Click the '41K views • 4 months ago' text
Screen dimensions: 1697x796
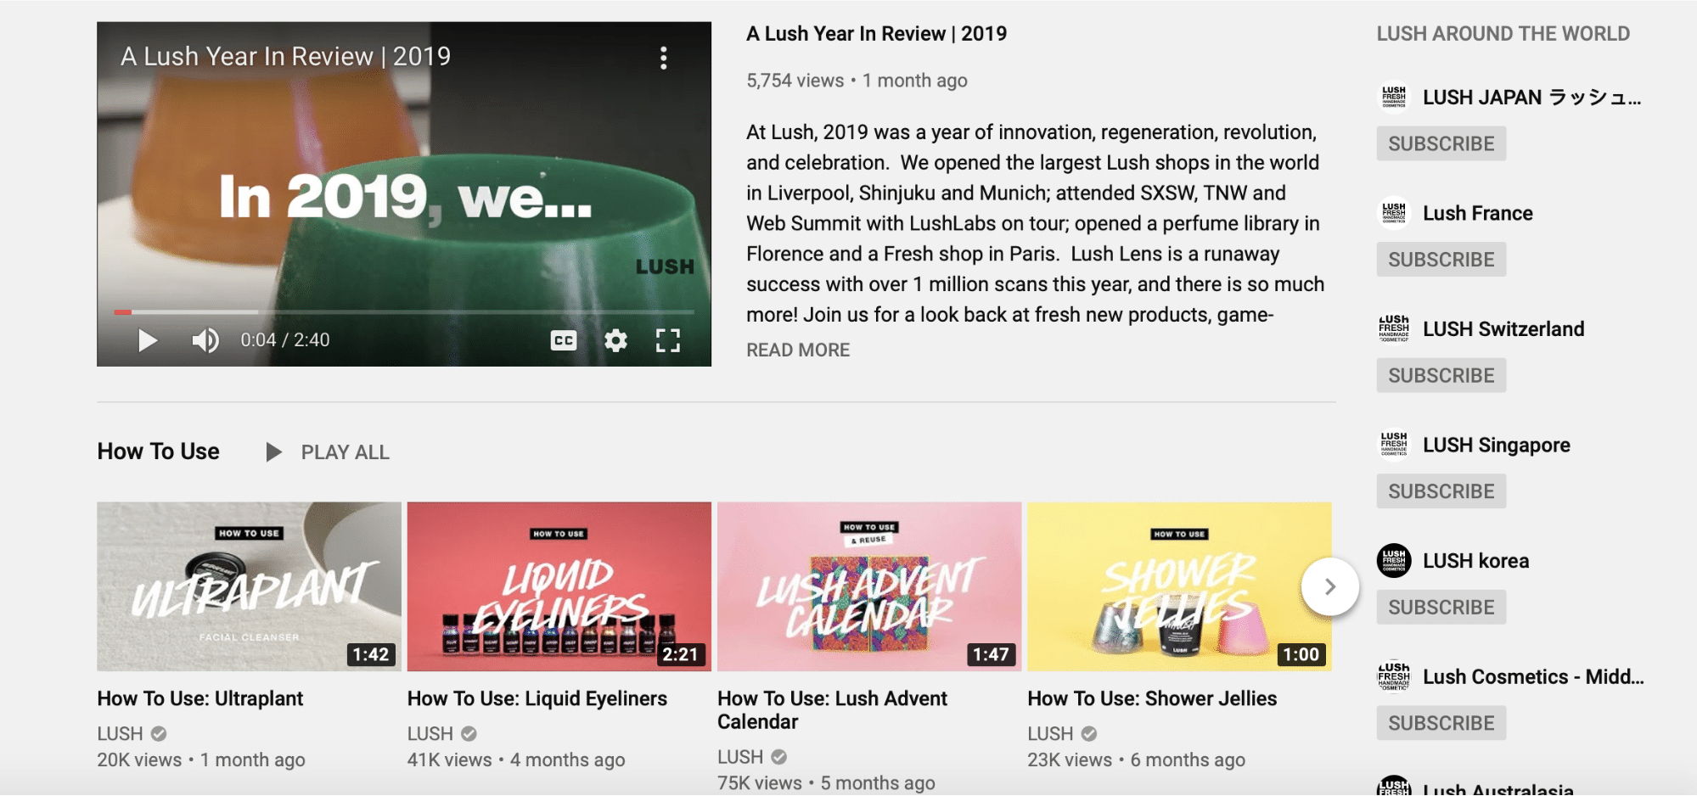pyautogui.click(x=516, y=760)
